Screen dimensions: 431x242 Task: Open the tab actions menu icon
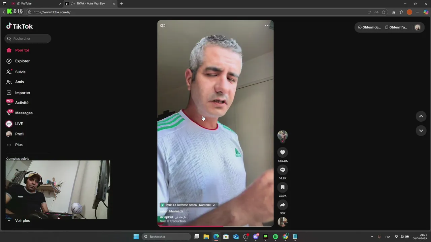[x=4, y=4]
